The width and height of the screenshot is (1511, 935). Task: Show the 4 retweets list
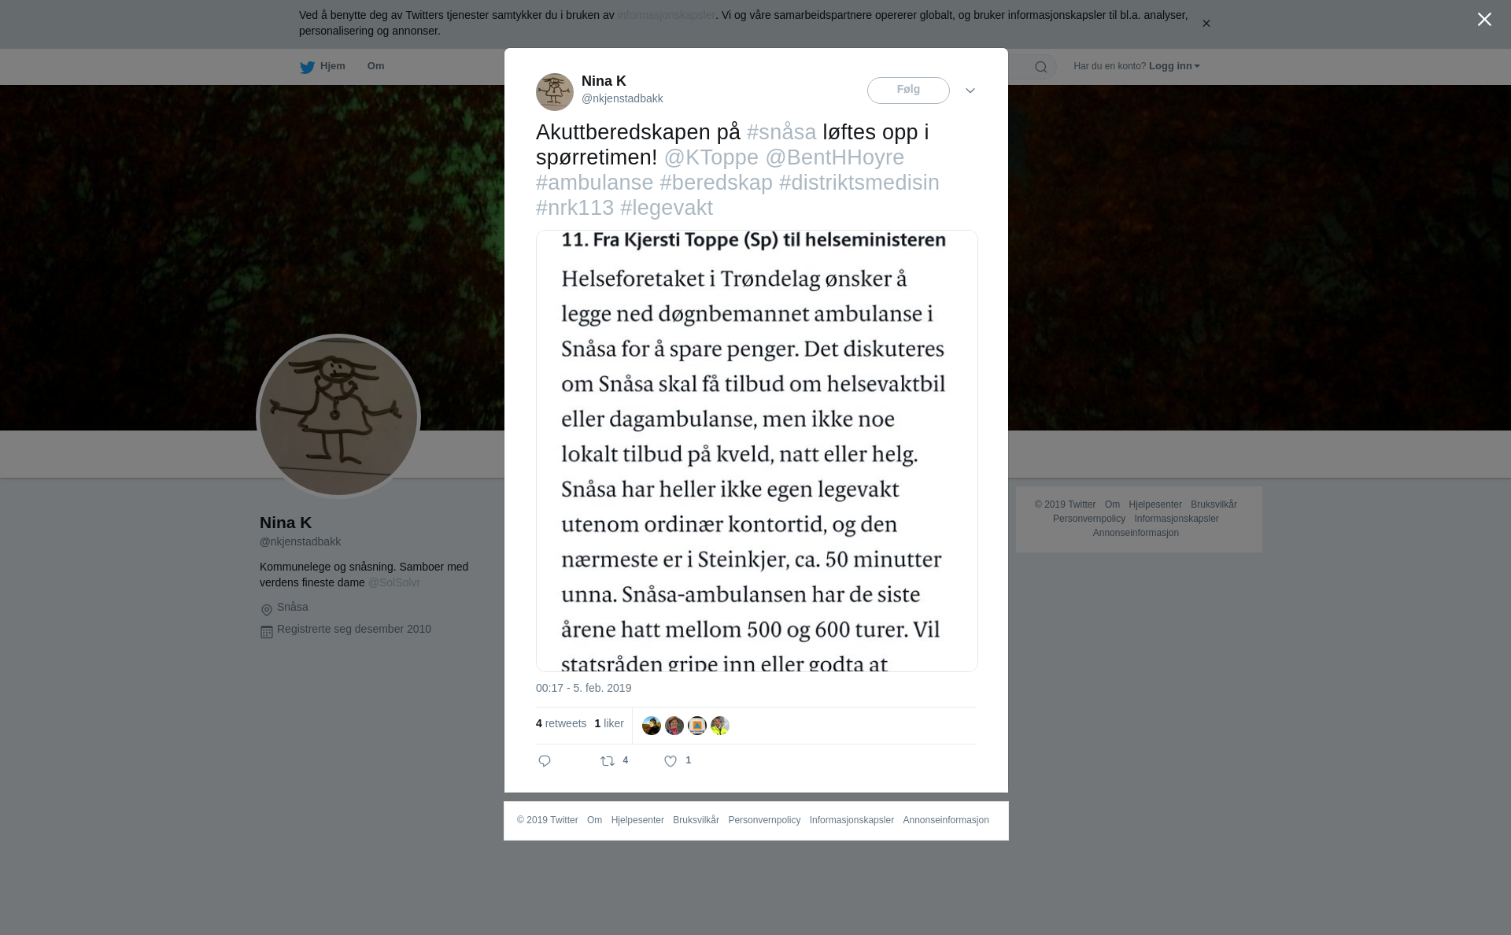[561, 723]
